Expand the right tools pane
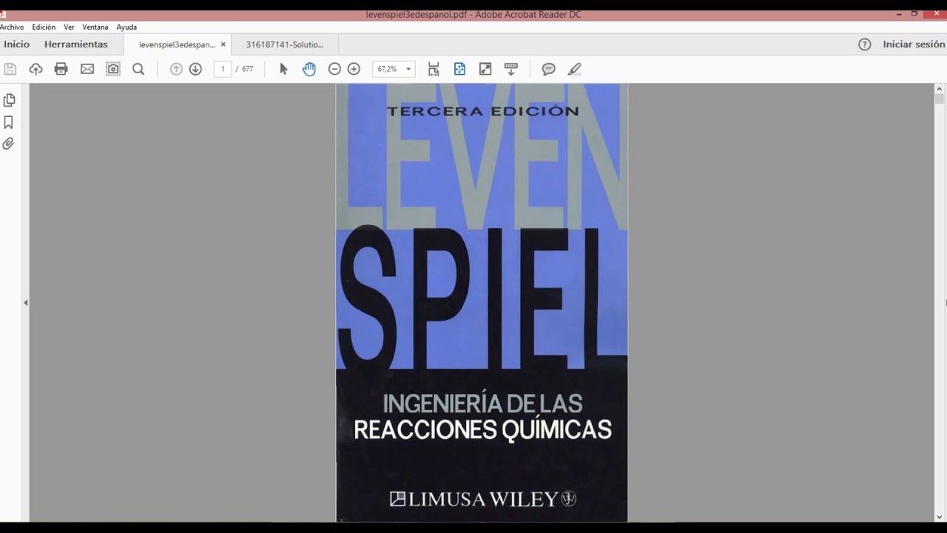The width and height of the screenshot is (947, 533). click(945, 303)
